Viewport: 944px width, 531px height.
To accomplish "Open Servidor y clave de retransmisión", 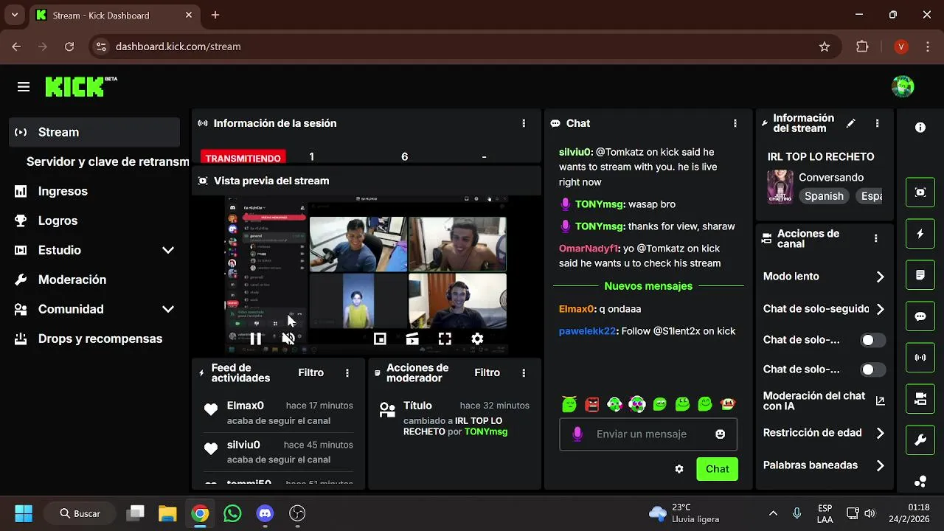I will pyautogui.click(x=108, y=162).
